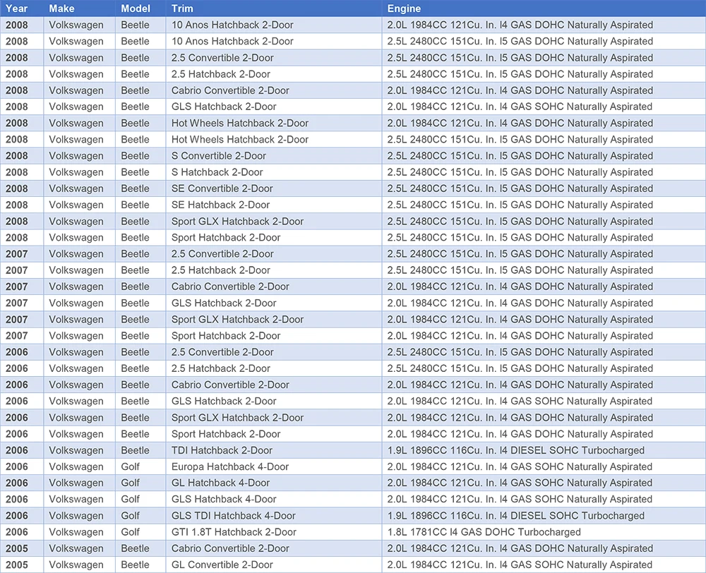Viewport: 706px width, 573px height.
Task: Select 'GL Convertible 2-Door' trim cell
Action: (x=274, y=565)
